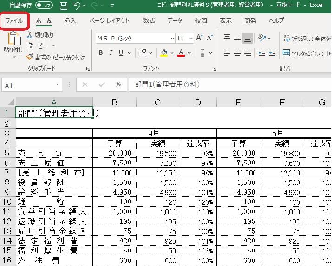Switch to the 数式 ribbon tab

[x=149, y=21]
